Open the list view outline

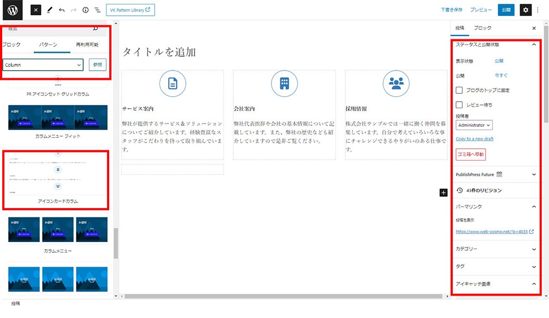pos(97,10)
